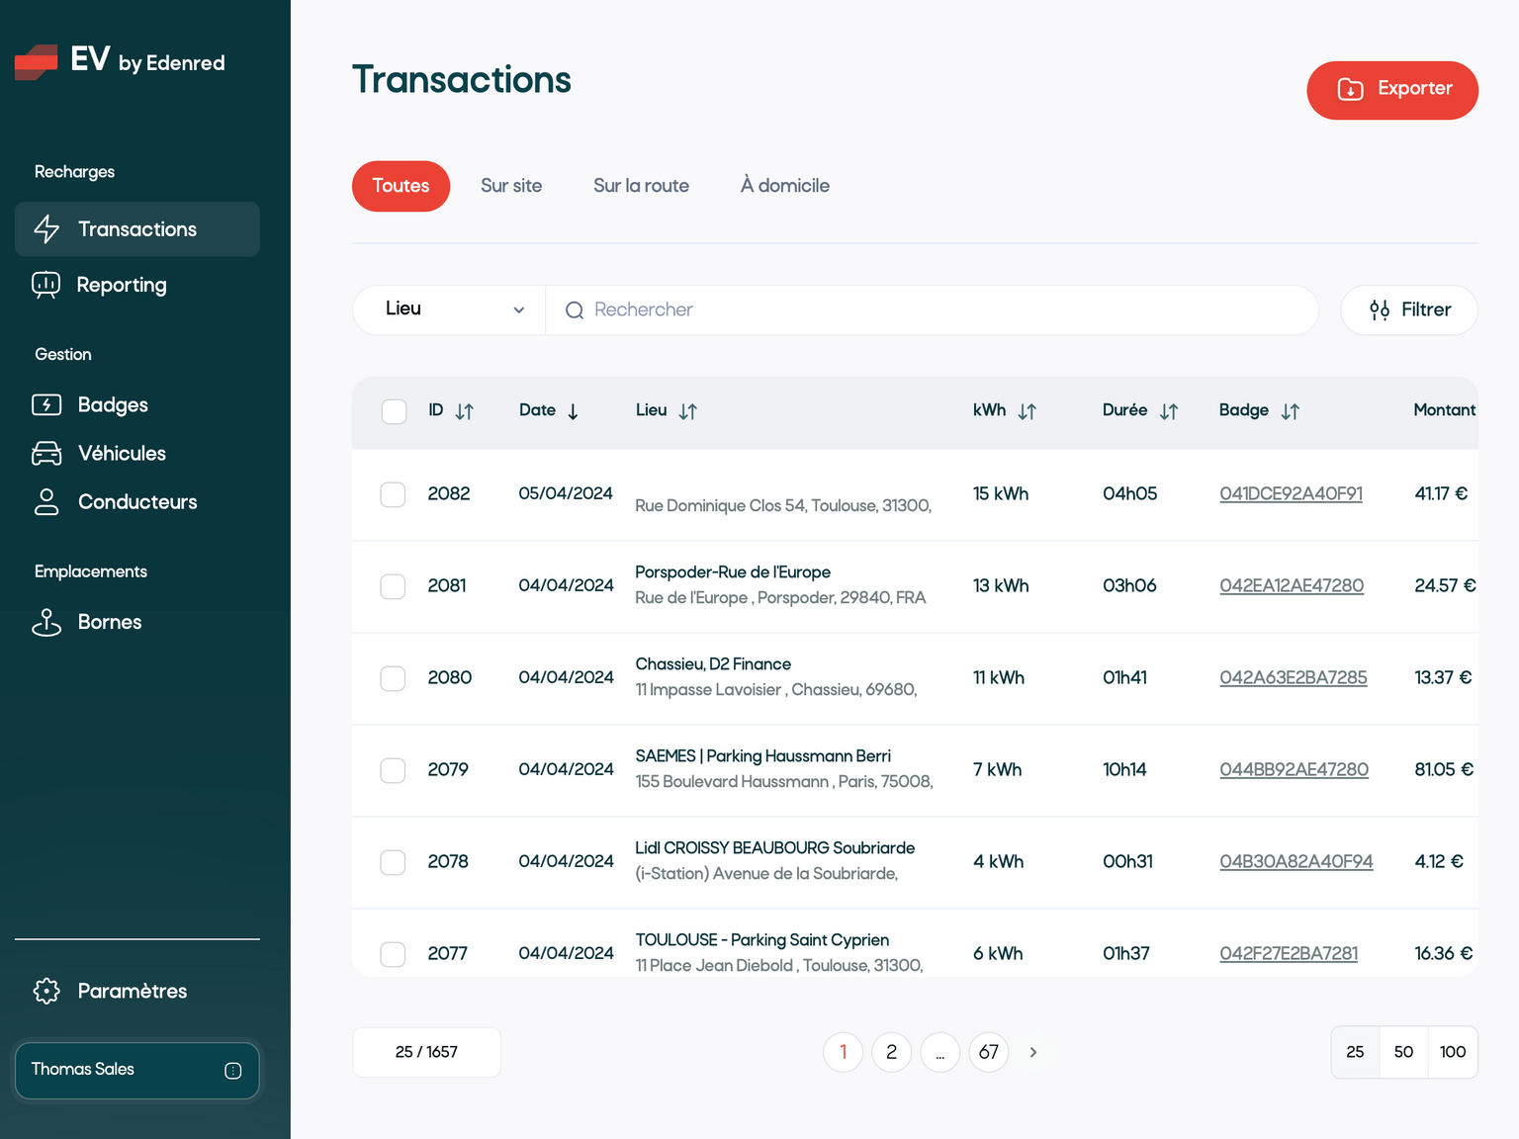Open the Lieu search field dropdown
Screen dimensions: 1519x1139
point(450,309)
